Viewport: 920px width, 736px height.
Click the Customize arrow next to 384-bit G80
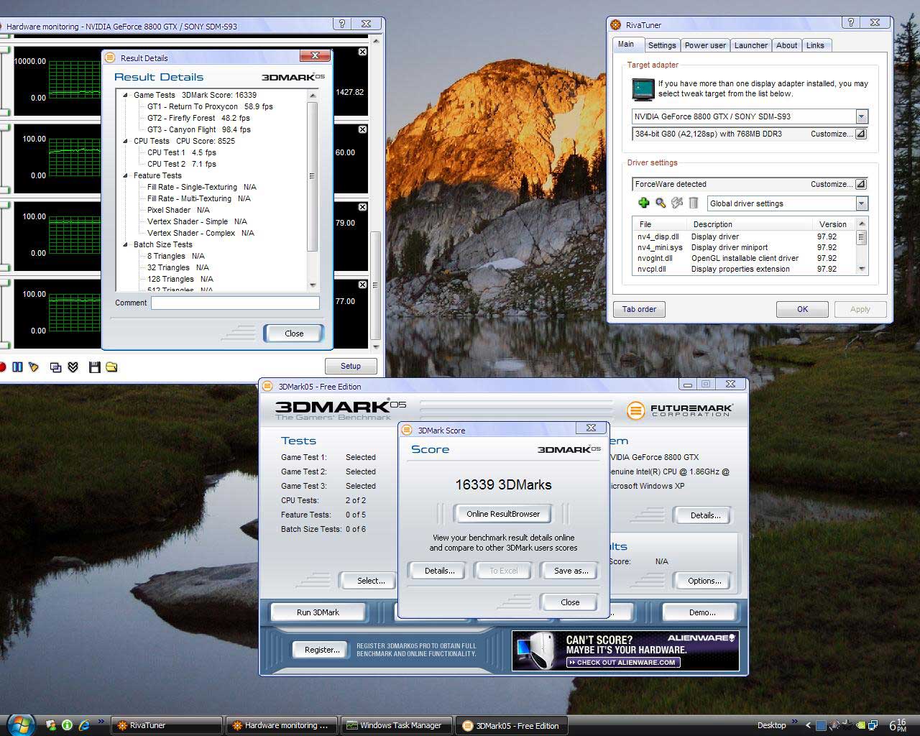tap(861, 134)
